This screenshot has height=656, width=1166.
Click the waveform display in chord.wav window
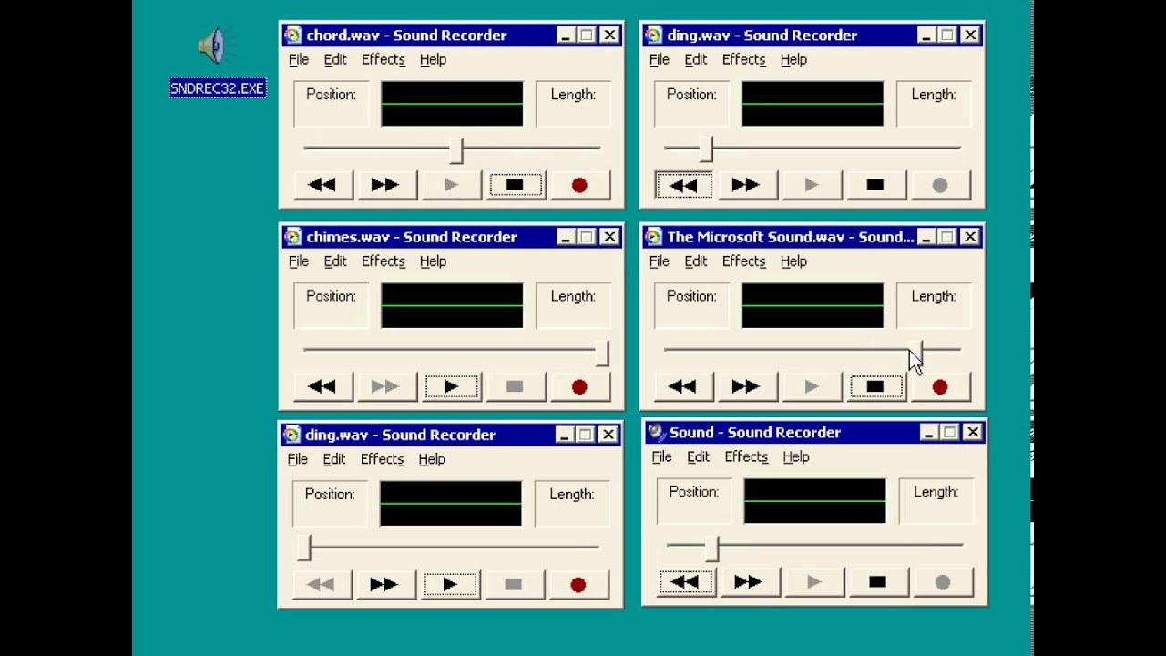pyautogui.click(x=452, y=104)
